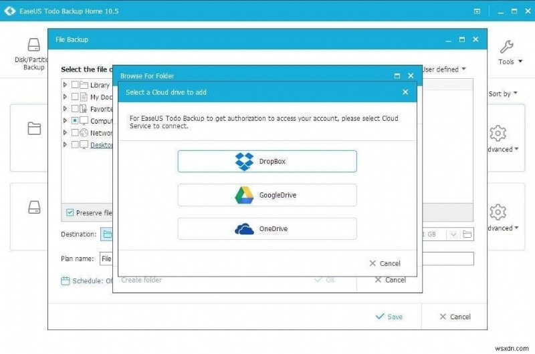Click Save in File Backup window

point(389,317)
